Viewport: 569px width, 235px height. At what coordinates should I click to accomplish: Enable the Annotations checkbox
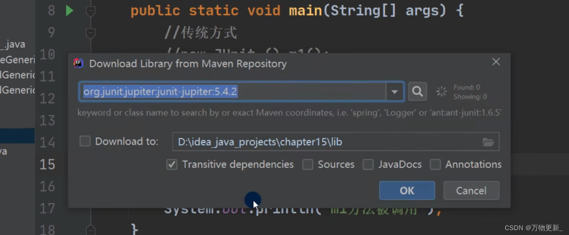point(436,164)
